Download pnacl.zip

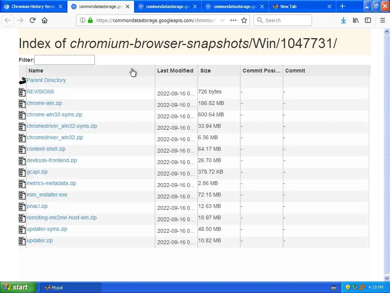37,206
